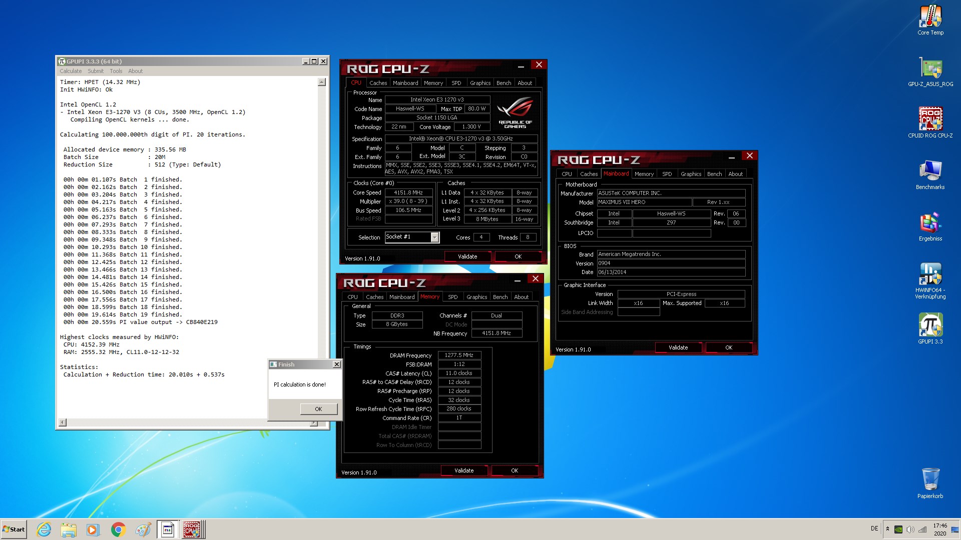Click the Republic of Gamers logo

pyautogui.click(x=515, y=112)
